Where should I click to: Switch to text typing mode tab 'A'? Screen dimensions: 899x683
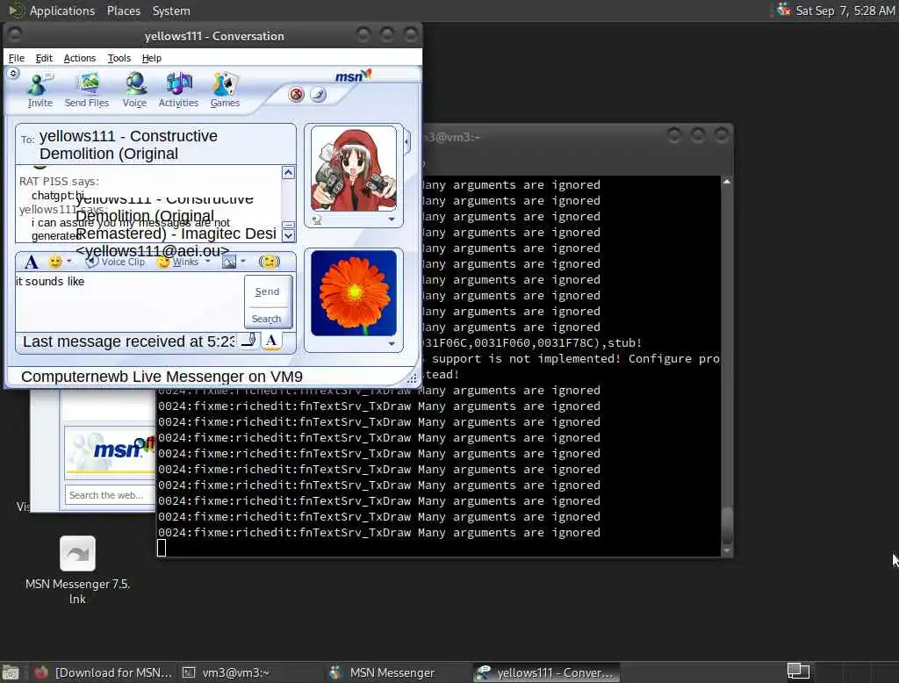coord(272,340)
